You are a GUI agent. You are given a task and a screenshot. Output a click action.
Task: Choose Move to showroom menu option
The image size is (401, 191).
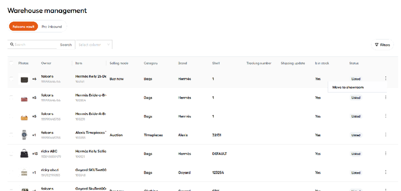click(x=348, y=87)
